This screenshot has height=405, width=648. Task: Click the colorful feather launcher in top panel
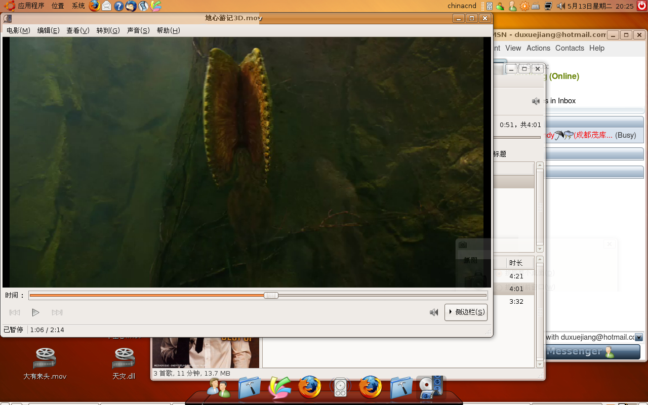[x=155, y=6]
